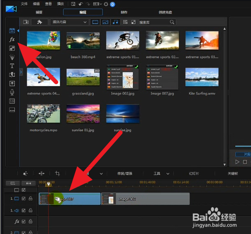Toggle the fx track checkbox

24,221
